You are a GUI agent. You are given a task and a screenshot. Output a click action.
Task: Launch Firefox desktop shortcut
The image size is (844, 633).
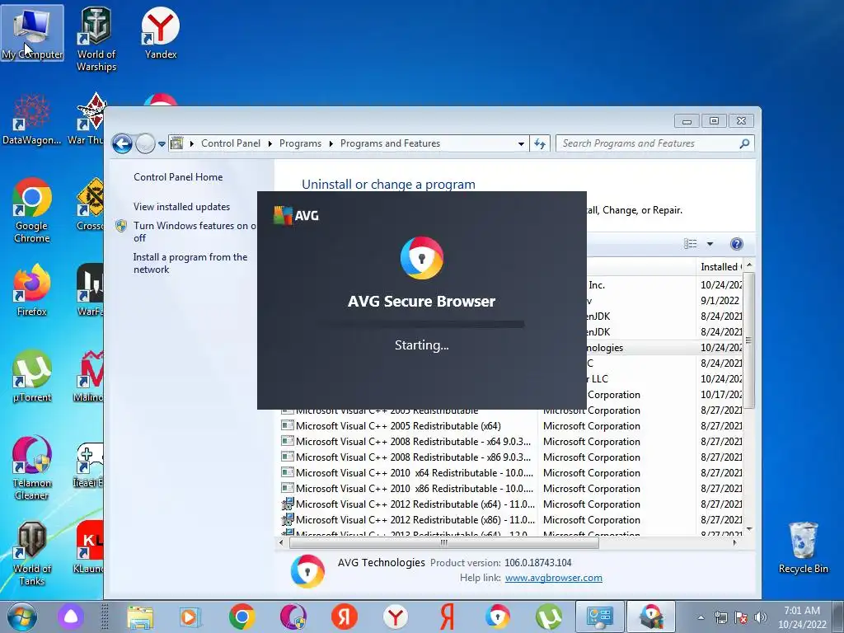[32, 290]
